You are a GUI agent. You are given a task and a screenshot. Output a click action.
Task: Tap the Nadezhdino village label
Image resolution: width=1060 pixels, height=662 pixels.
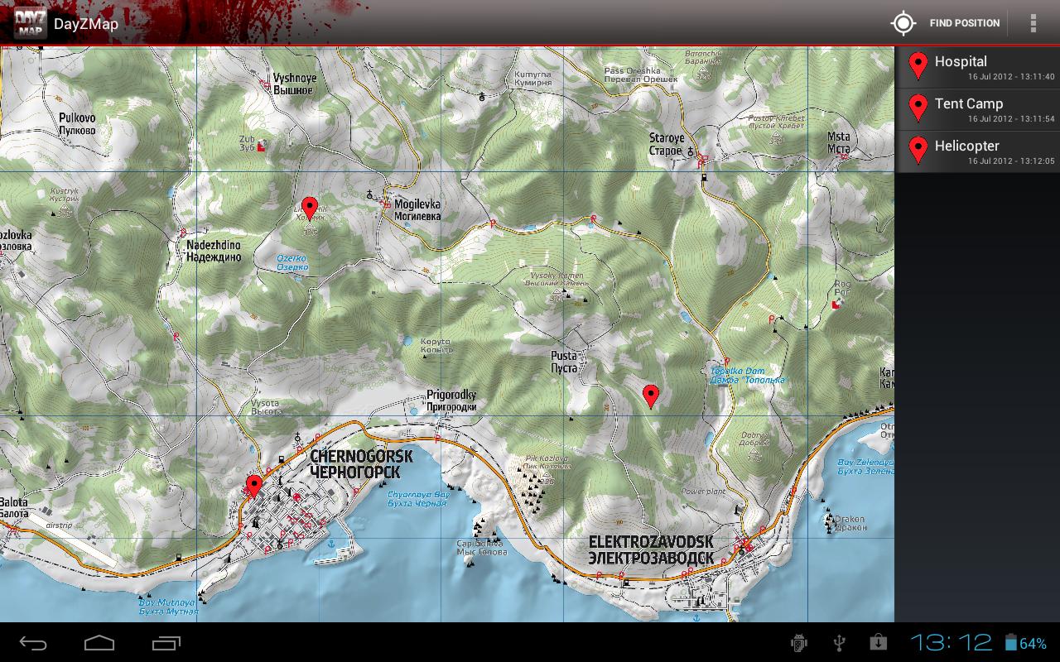click(214, 251)
